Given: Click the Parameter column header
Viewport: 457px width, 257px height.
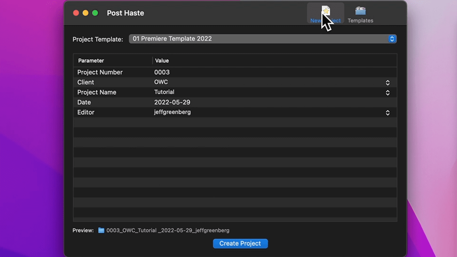Looking at the screenshot, I should tap(91, 61).
